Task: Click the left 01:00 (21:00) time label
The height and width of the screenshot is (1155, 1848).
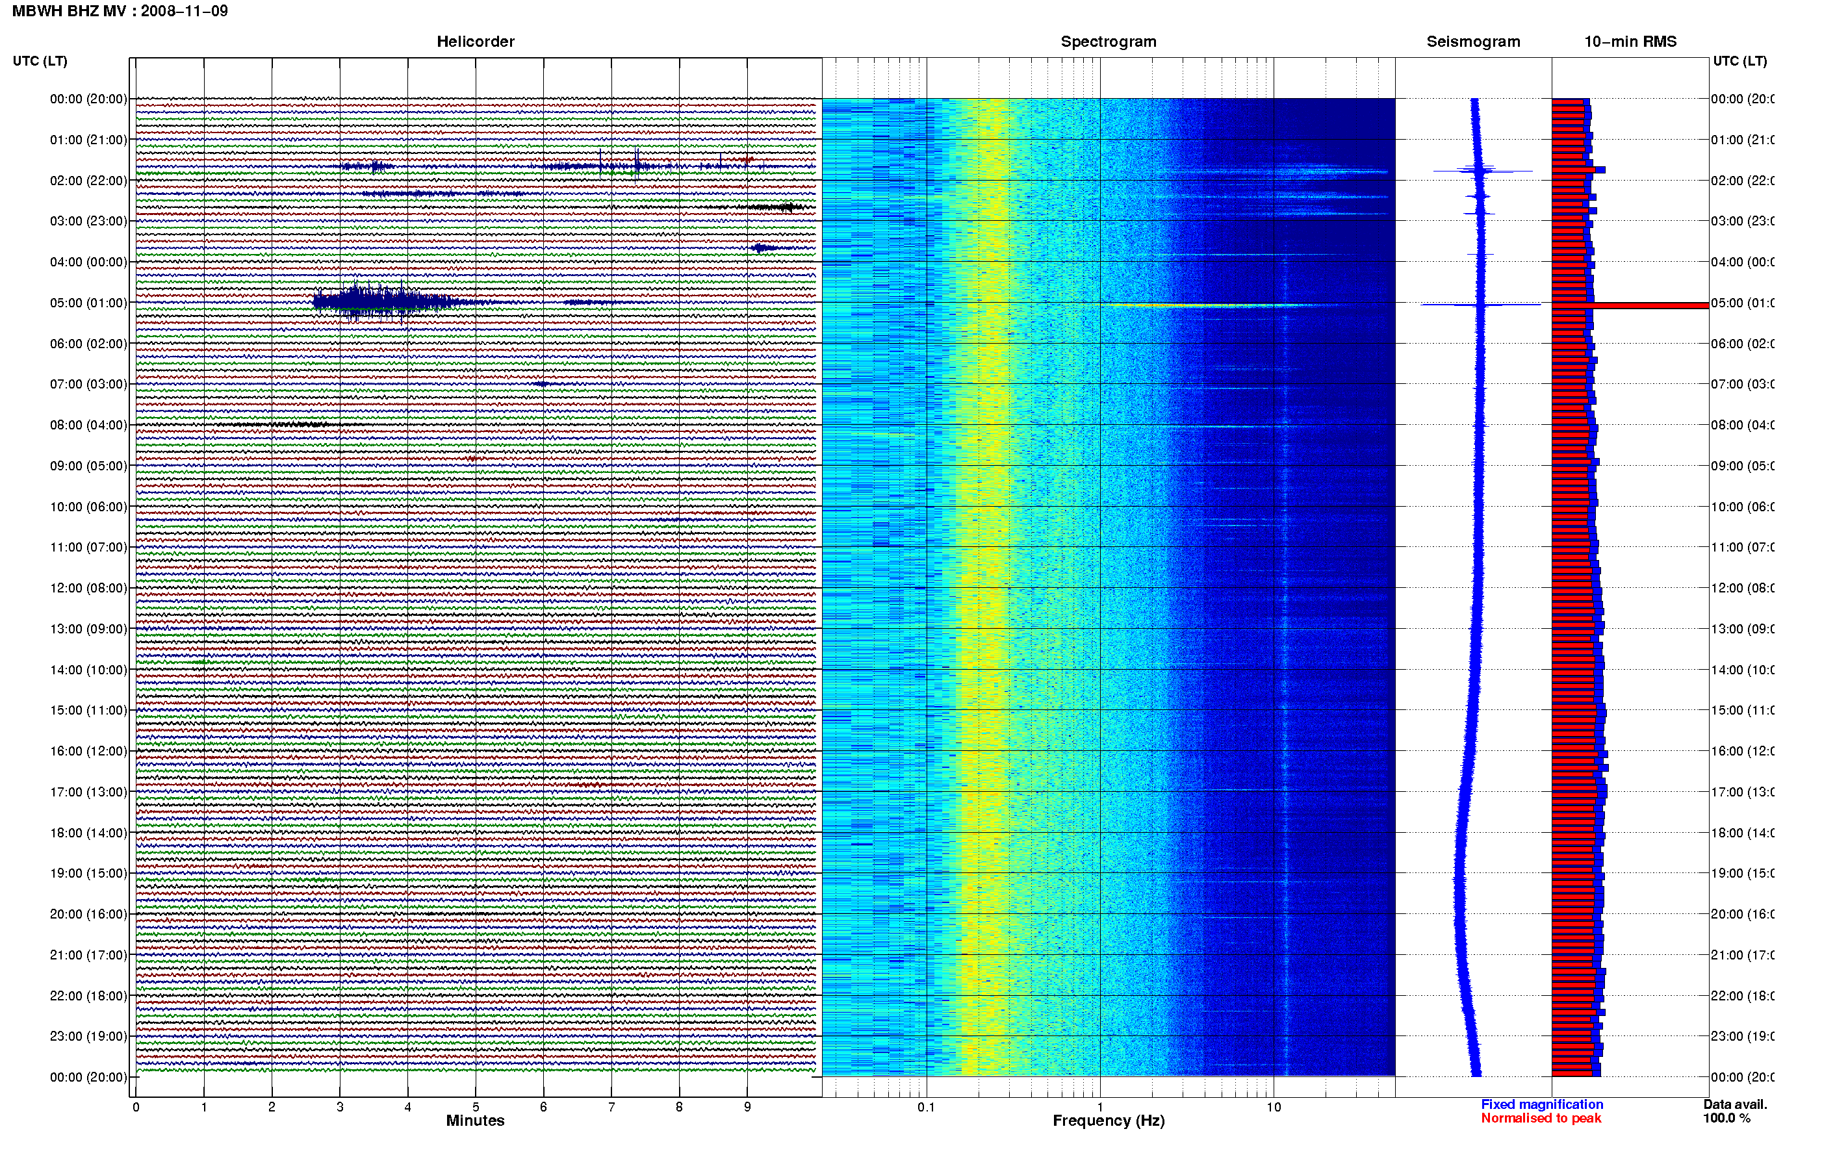Action: coord(88,140)
